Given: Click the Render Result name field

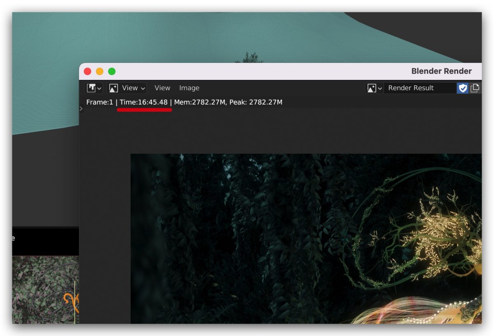Looking at the screenshot, I should (x=420, y=88).
